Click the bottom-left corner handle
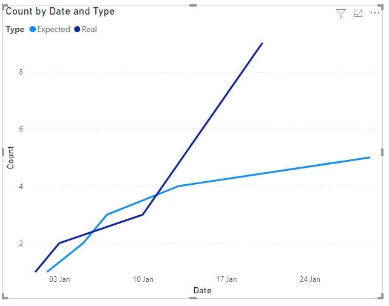The height and width of the screenshot is (306, 389). [x=5, y=296]
